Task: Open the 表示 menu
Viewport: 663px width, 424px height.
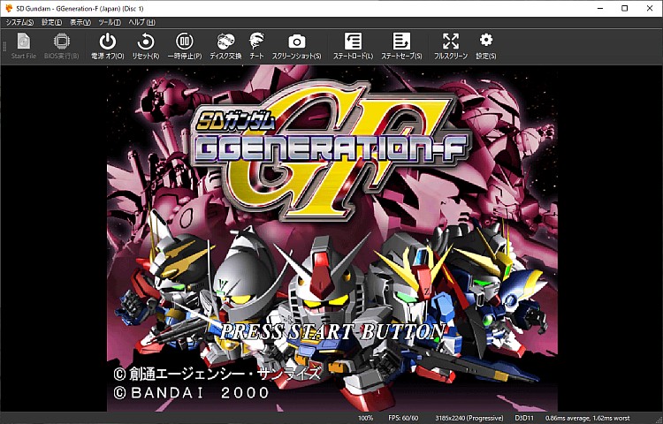Action: tap(80, 22)
